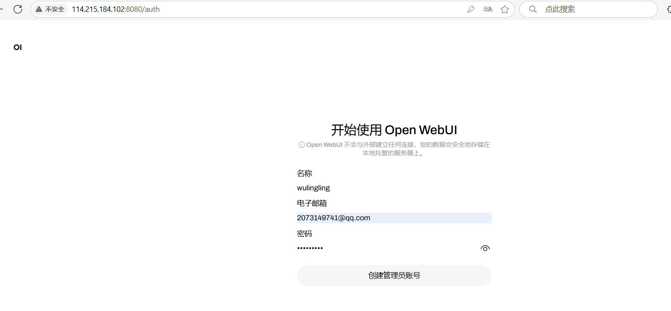Open the extensions icon beside the search box
Screen dimensions: 671x311
[668, 9]
